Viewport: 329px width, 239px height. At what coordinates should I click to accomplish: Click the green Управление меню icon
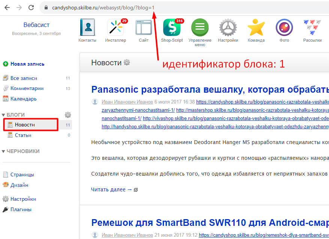click(200, 28)
